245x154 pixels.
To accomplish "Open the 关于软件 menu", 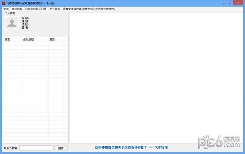I will 55,9.
